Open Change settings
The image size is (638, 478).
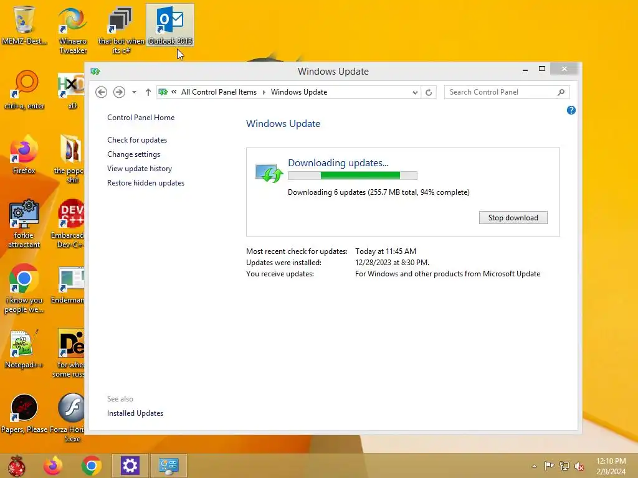[133, 154]
